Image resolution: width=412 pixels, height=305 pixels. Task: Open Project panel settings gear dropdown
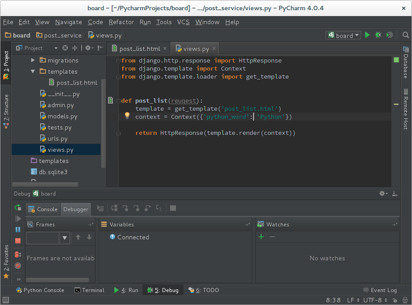pos(89,48)
